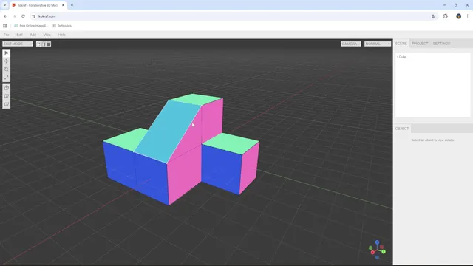
Task: Close the Kokraf browser tab
Action: [x=63, y=5]
